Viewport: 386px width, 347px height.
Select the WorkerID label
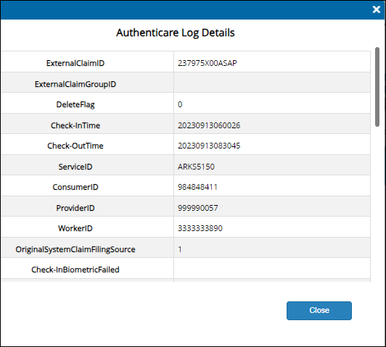75,228
